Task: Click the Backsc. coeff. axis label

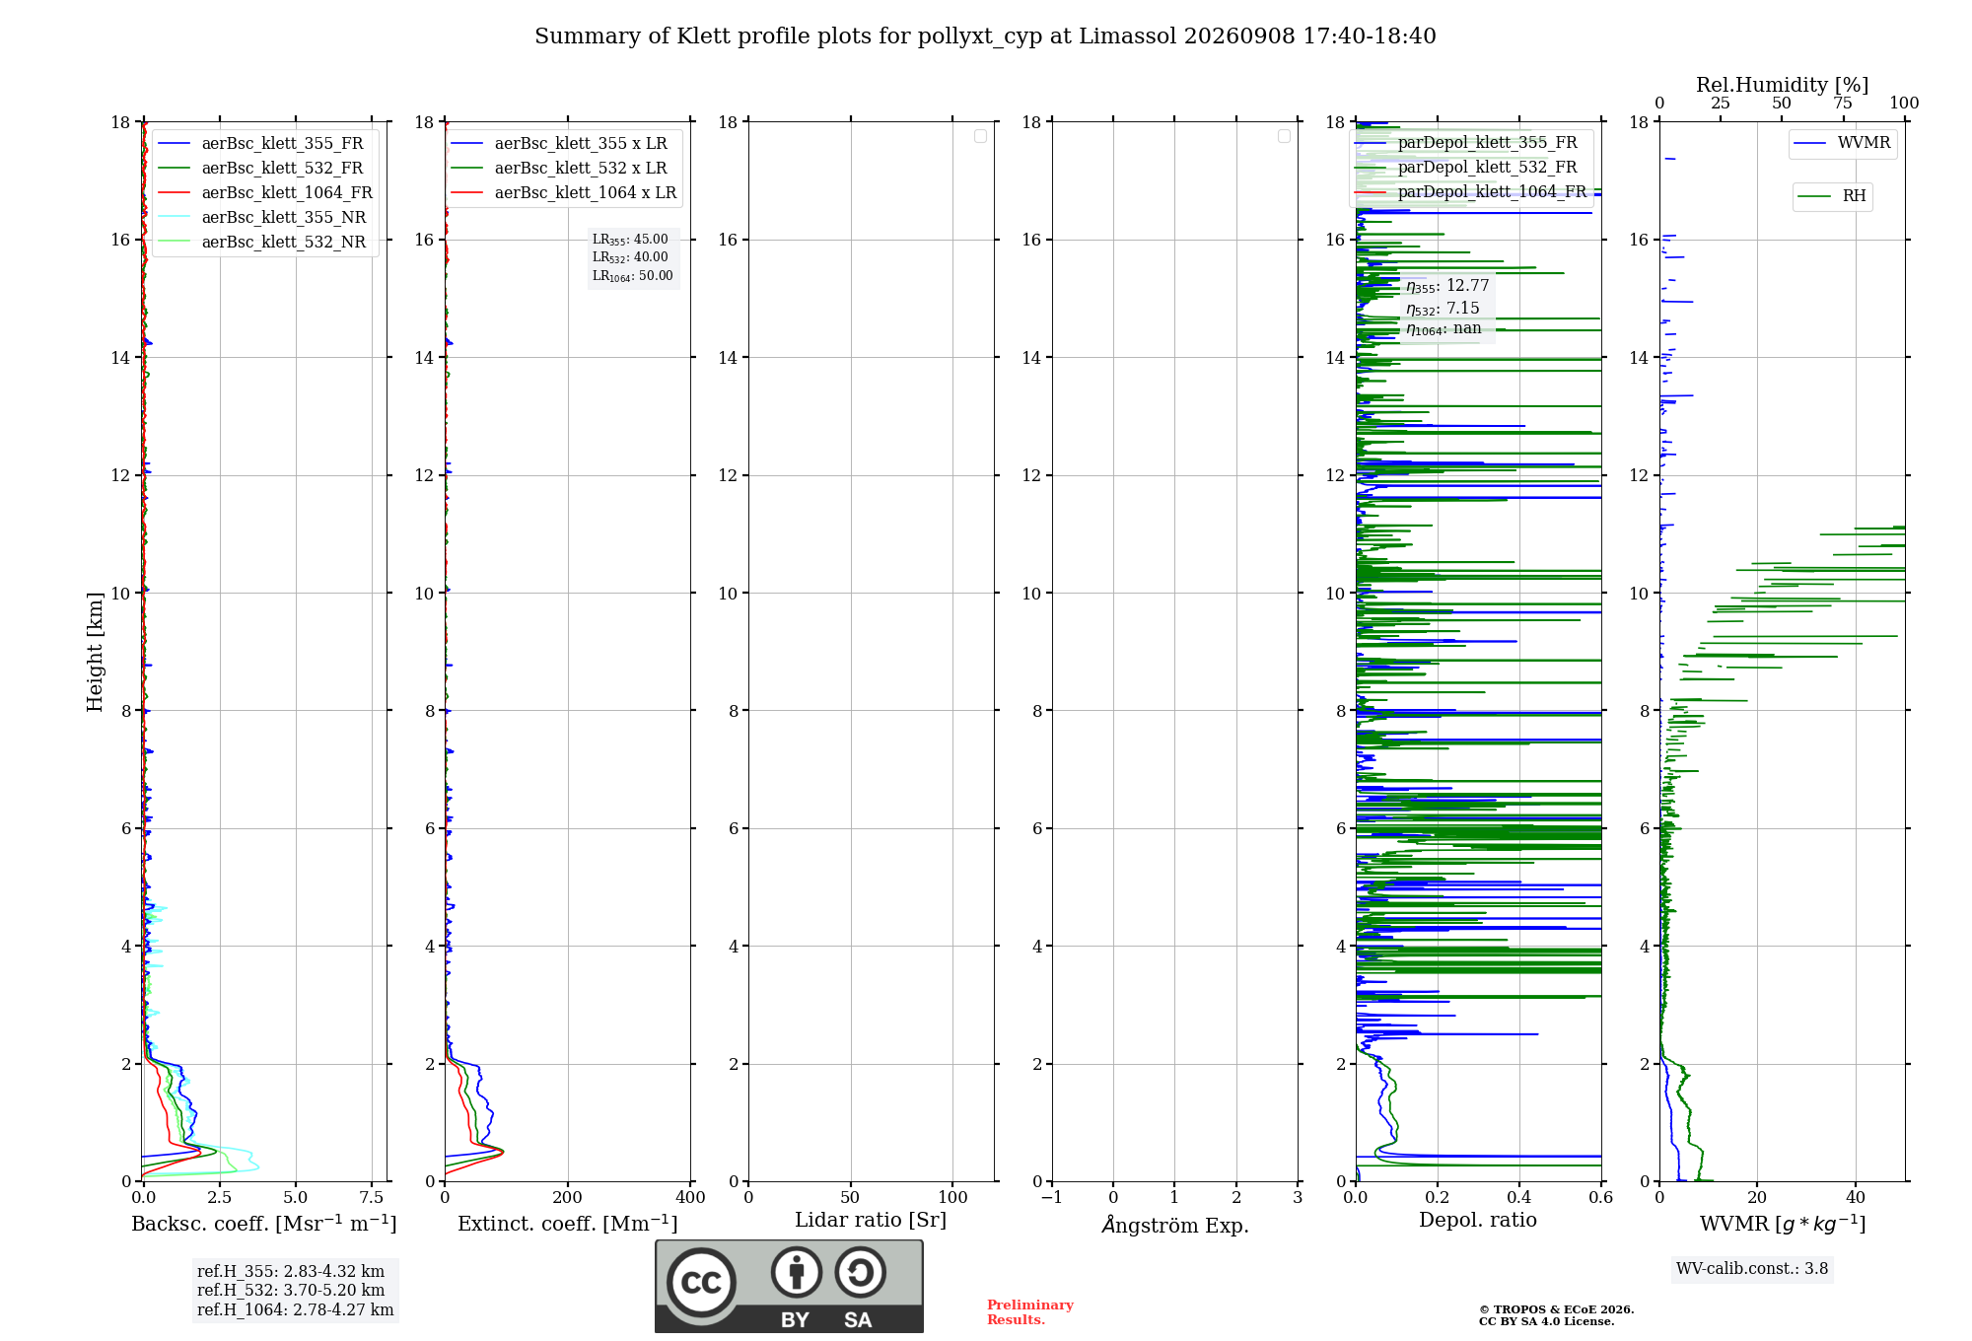Action: [264, 1224]
